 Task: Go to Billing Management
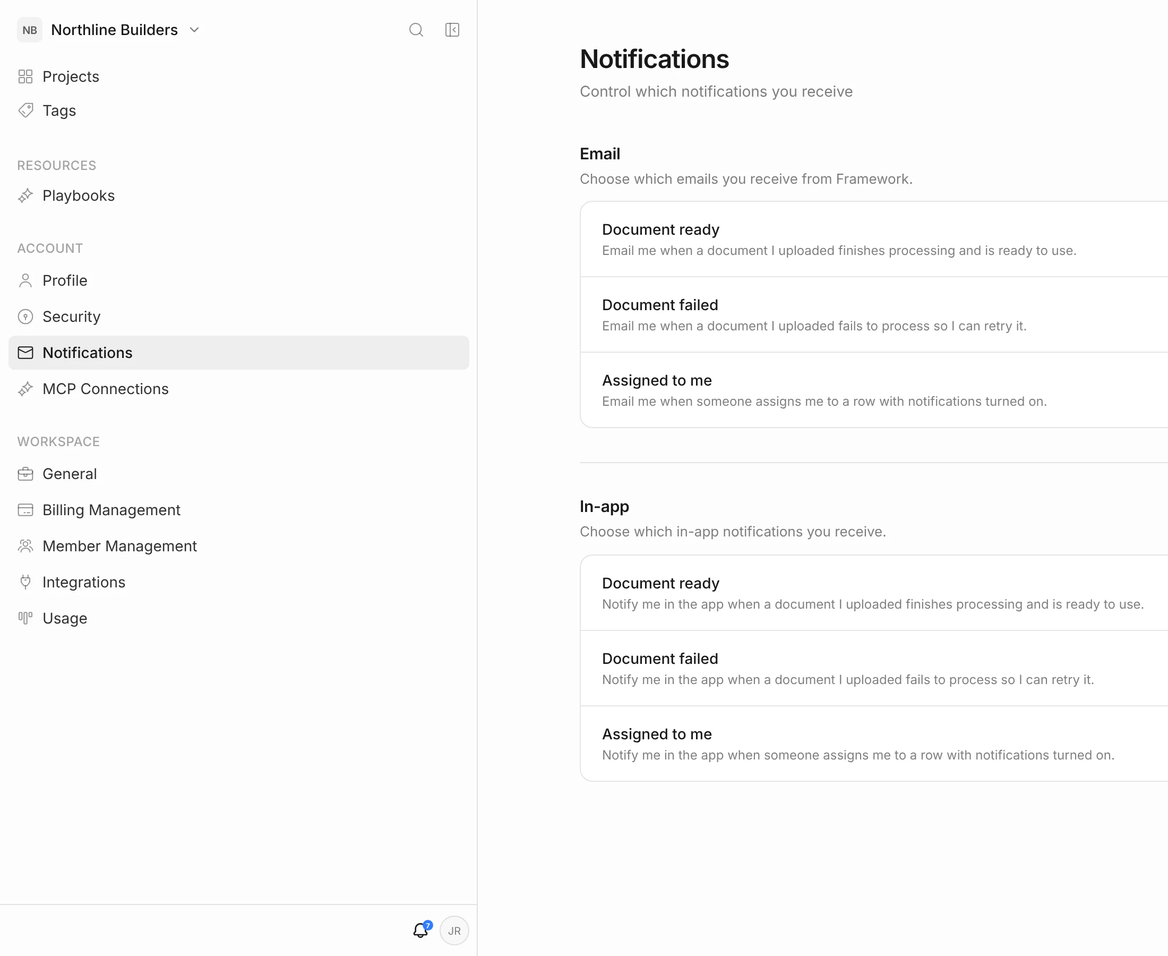click(239, 510)
